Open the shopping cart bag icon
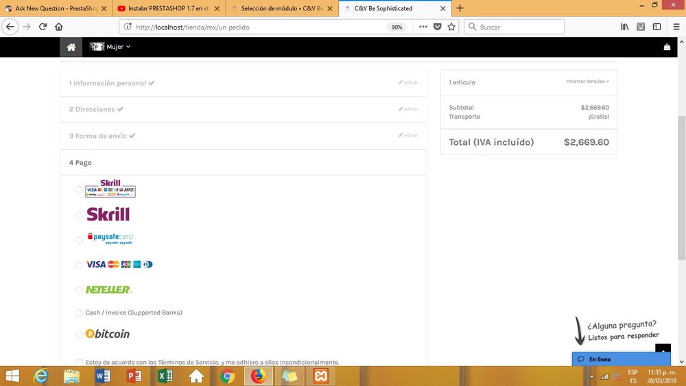This screenshot has width=686, height=386. tap(667, 47)
